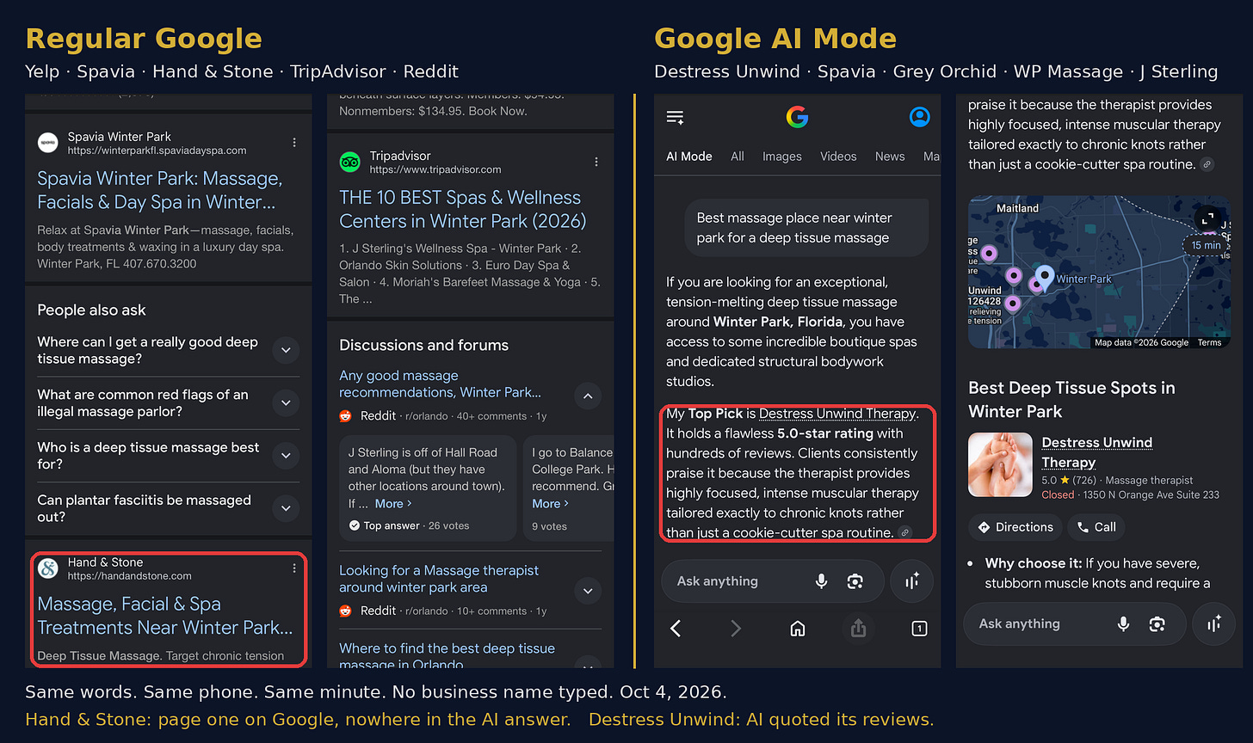Viewport: 1253px width, 743px height.
Task: Tap the camera lens icon above the browser navigation bar
Action: pyautogui.click(x=855, y=581)
